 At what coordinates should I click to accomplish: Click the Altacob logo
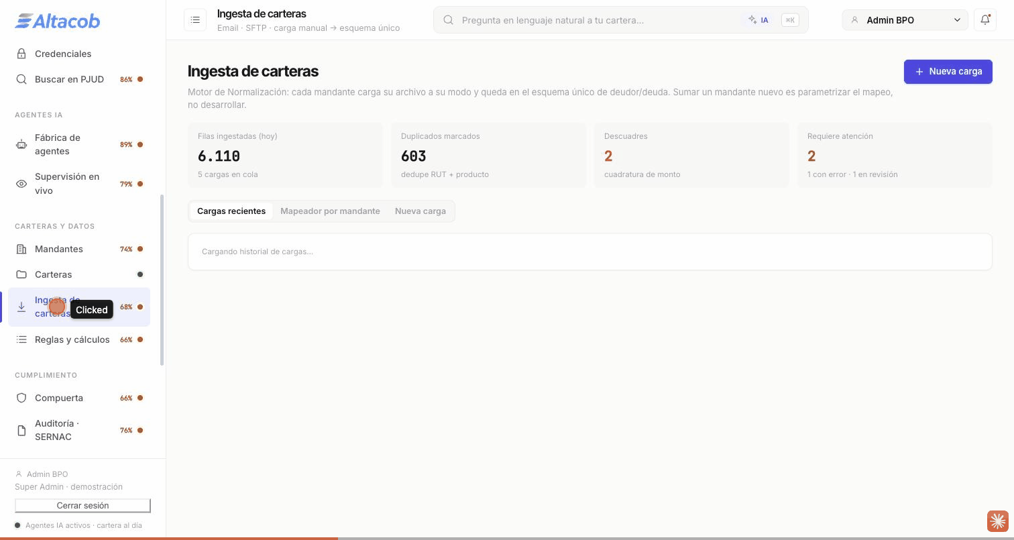58,21
